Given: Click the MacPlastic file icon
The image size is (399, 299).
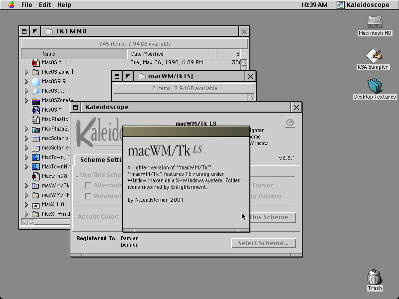Looking at the screenshot, I should 35,119.
